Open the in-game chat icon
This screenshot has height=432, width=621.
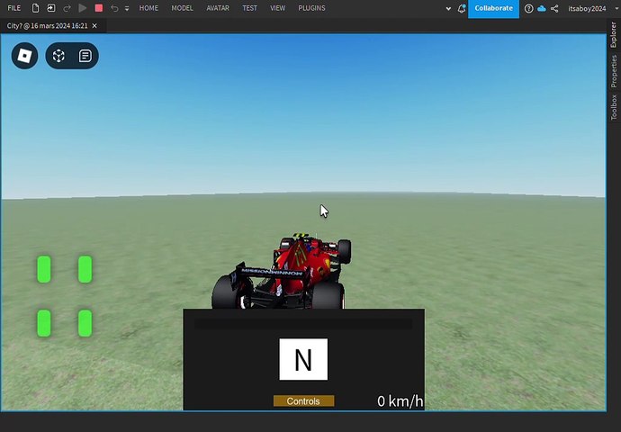(x=85, y=56)
